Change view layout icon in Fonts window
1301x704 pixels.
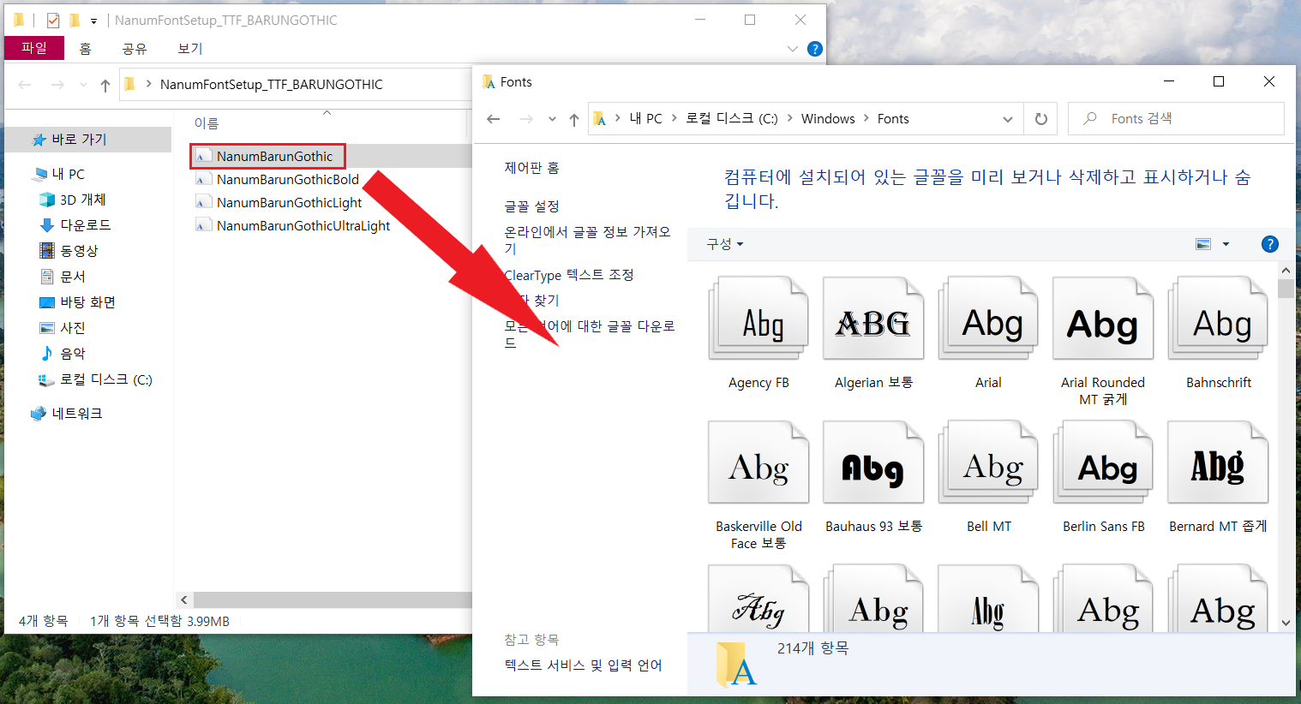click(1203, 244)
